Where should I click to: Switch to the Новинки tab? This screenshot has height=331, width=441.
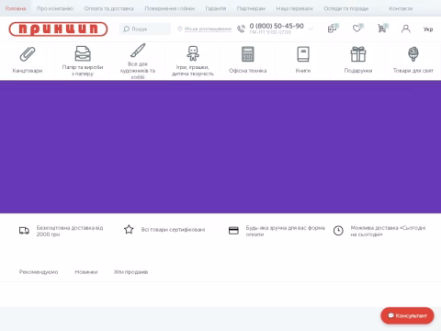(86, 272)
